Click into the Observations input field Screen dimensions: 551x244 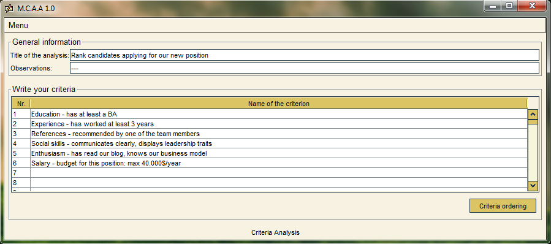305,68
